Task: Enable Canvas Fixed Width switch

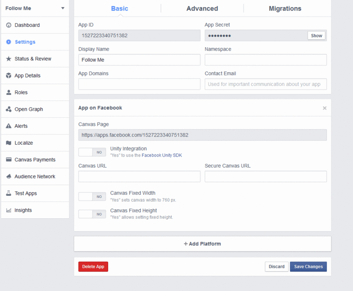Action: coord(92,197)
